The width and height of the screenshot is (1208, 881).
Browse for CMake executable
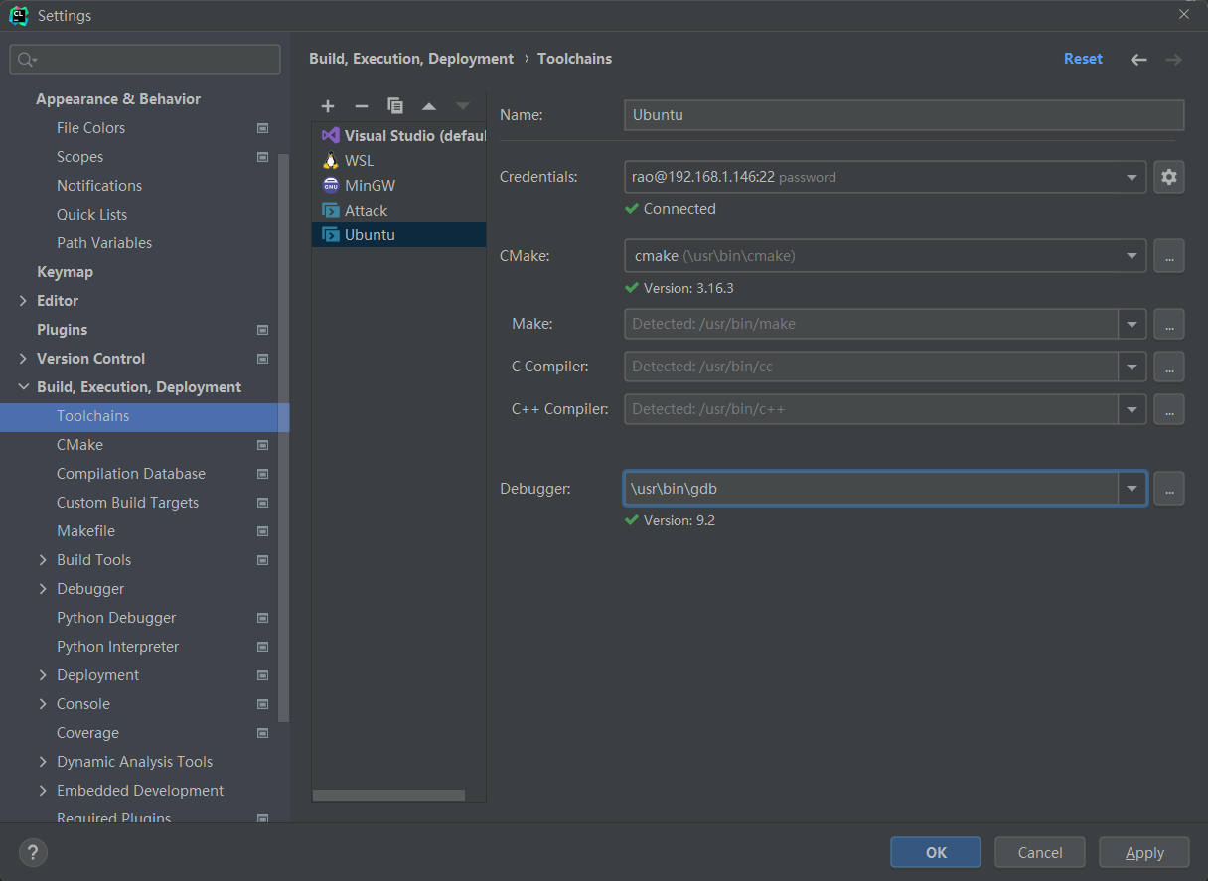tap(1169, 256)
